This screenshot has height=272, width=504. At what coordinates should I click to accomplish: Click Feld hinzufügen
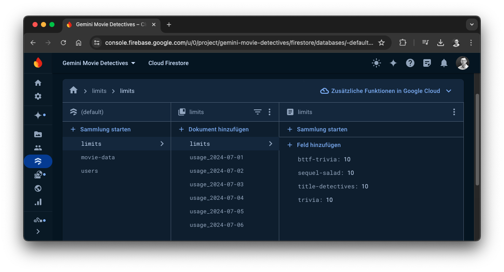[x=314, y=145]
